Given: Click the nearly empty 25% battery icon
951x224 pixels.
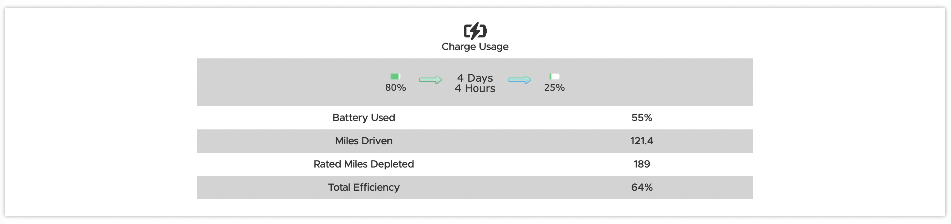Looking at the screenshot, I should [x=554, y=76].
